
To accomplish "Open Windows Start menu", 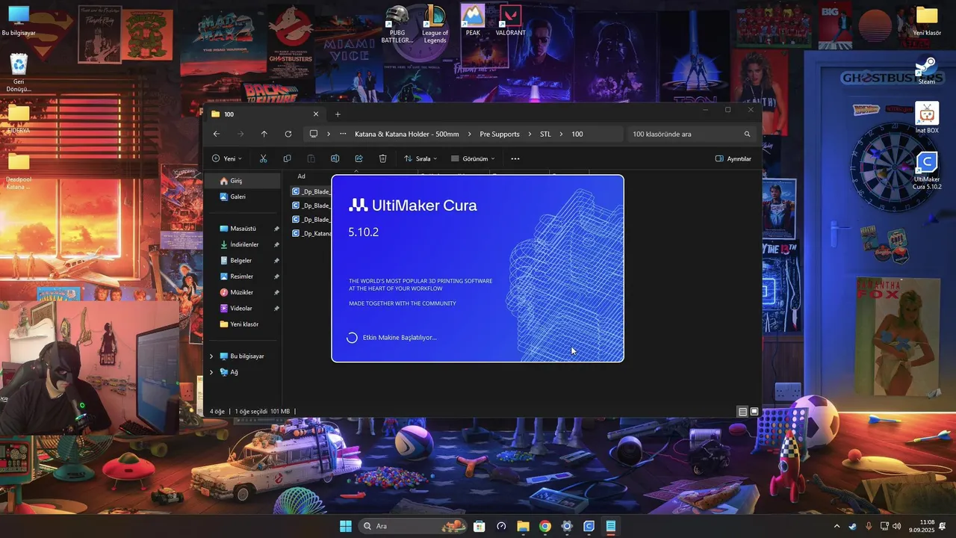I will pos(345,526).
